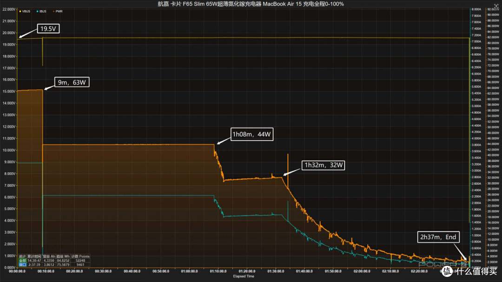The image size is (502, 282).
Task: Toggle the PWR legend entry
Action: (58, 11)
